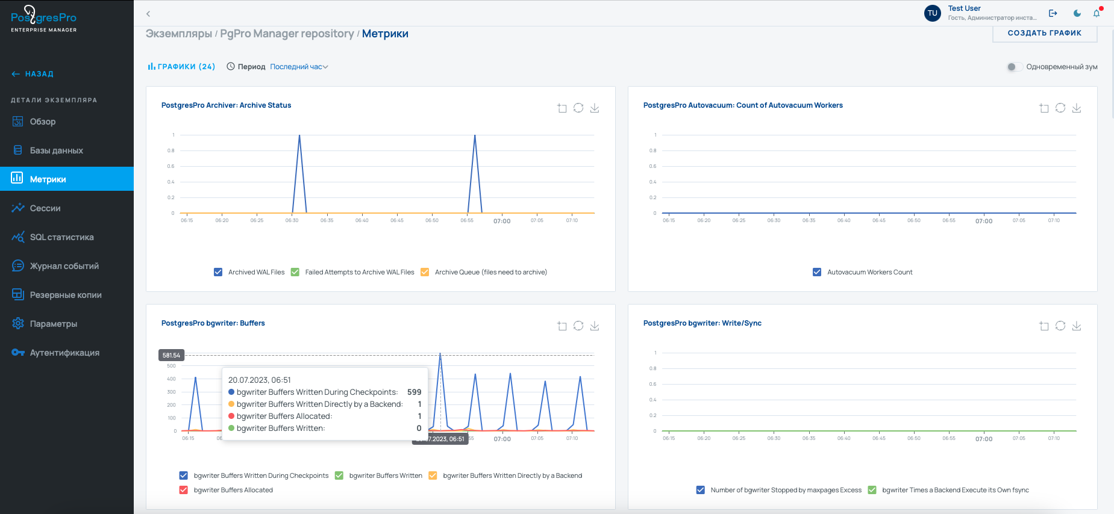Crop-zoom icon on bgwriter Write/Sync chart
The width and height of the screenshot is (1114, 514).
click(1044, 326)
